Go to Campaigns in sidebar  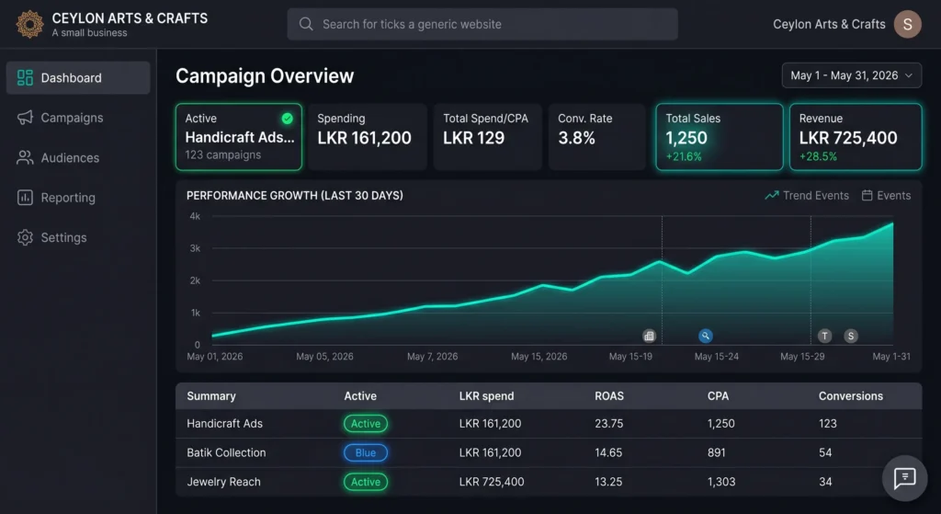[78, 118]
